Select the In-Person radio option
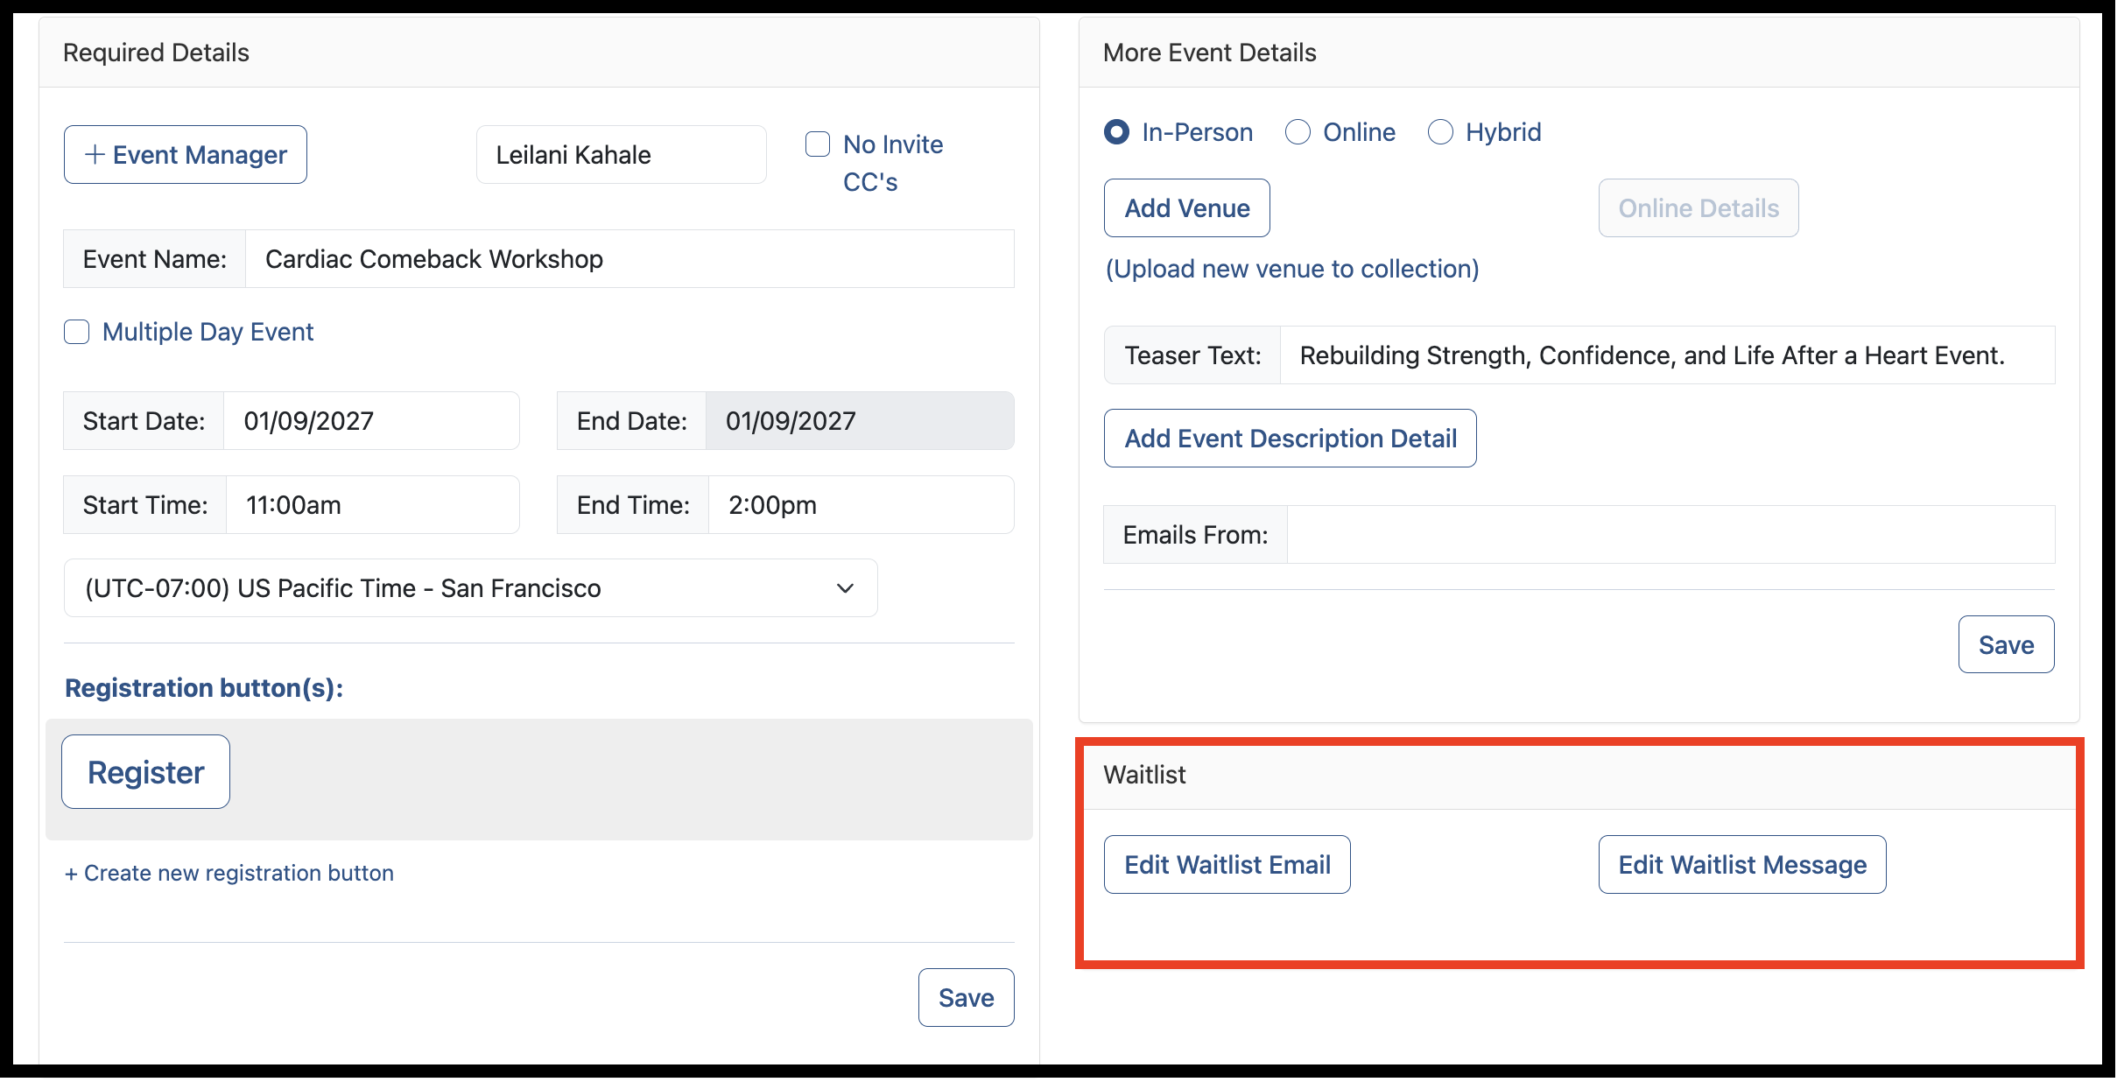The height and width of the screenshot is (1082, 2117). [x=1116, y=132]
